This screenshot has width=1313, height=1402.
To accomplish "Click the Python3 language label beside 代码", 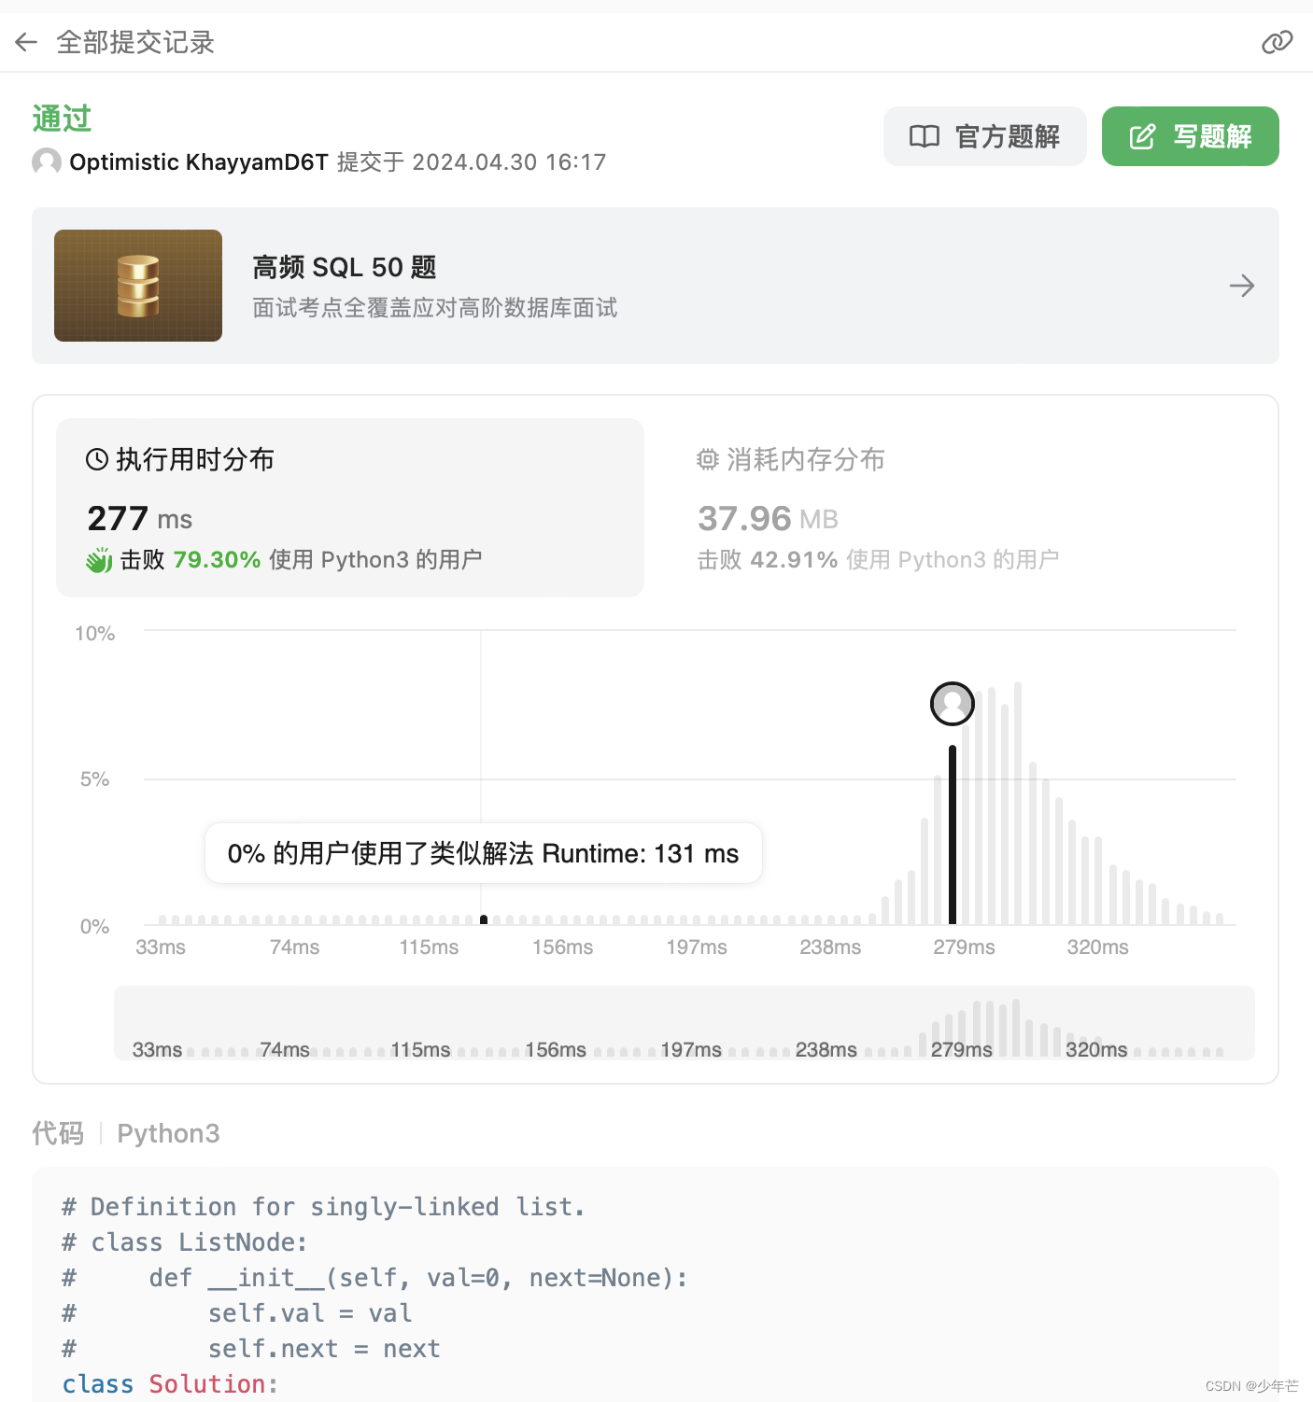I will (x=168, y=1133).
